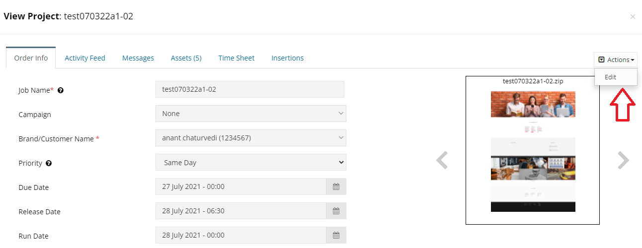This screenshot has height=248, width=642.
Task: Click the Due Date field value
Action: pyautogui.click(x=241, y=186)
